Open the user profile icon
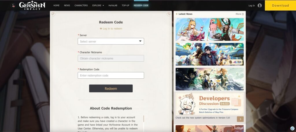This screenshot has height=132, width=296. pyautogui.click(x=260, y=5)
